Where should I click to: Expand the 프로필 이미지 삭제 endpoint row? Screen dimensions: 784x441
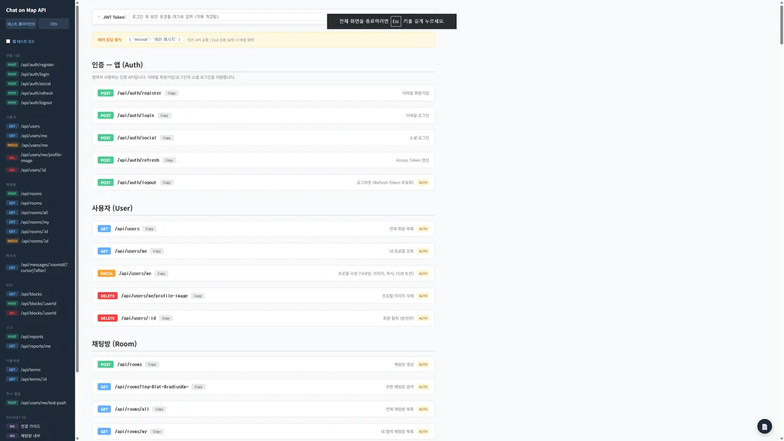(263, 296)
